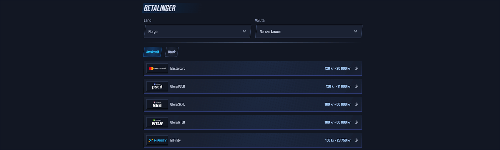Open the Land dropdown showing Norge
This screenshot has height=150, width=500.
(x=197, y=32)
